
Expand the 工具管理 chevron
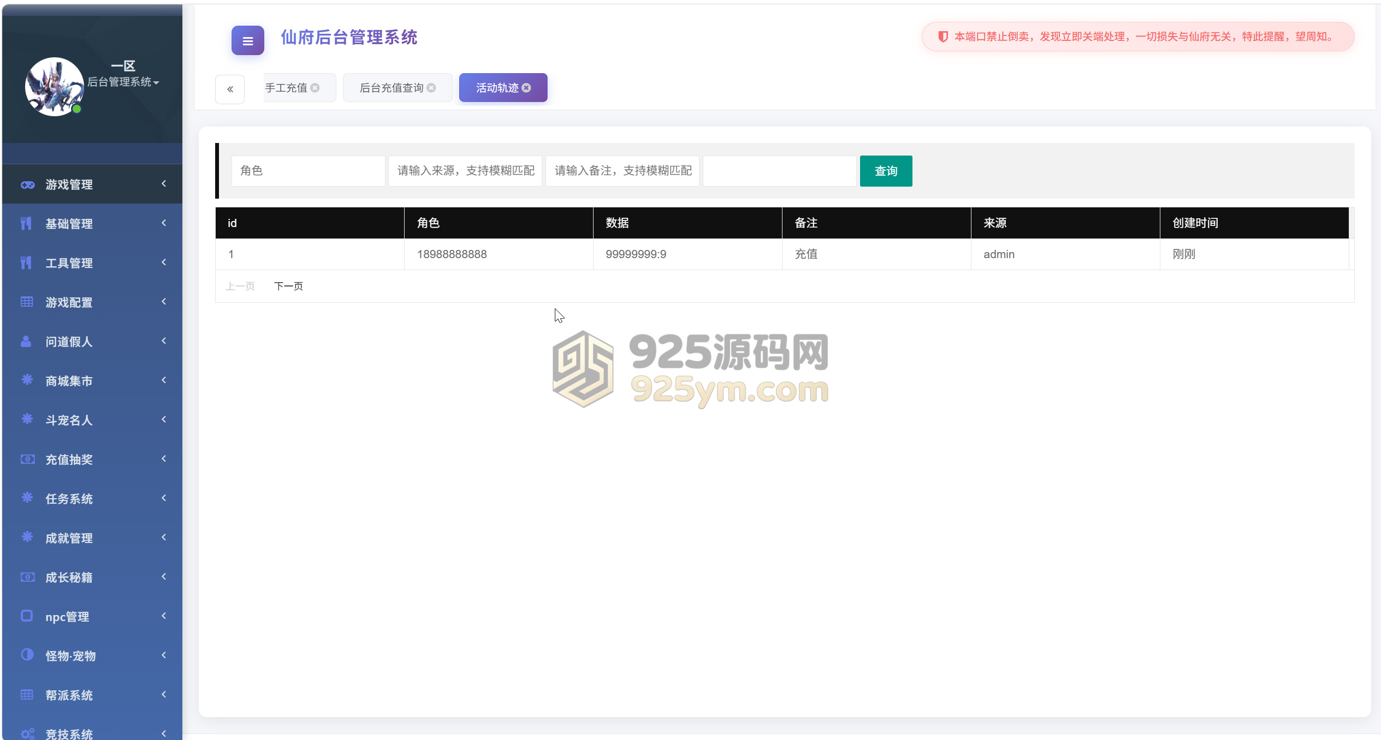[x=163, y=262]
